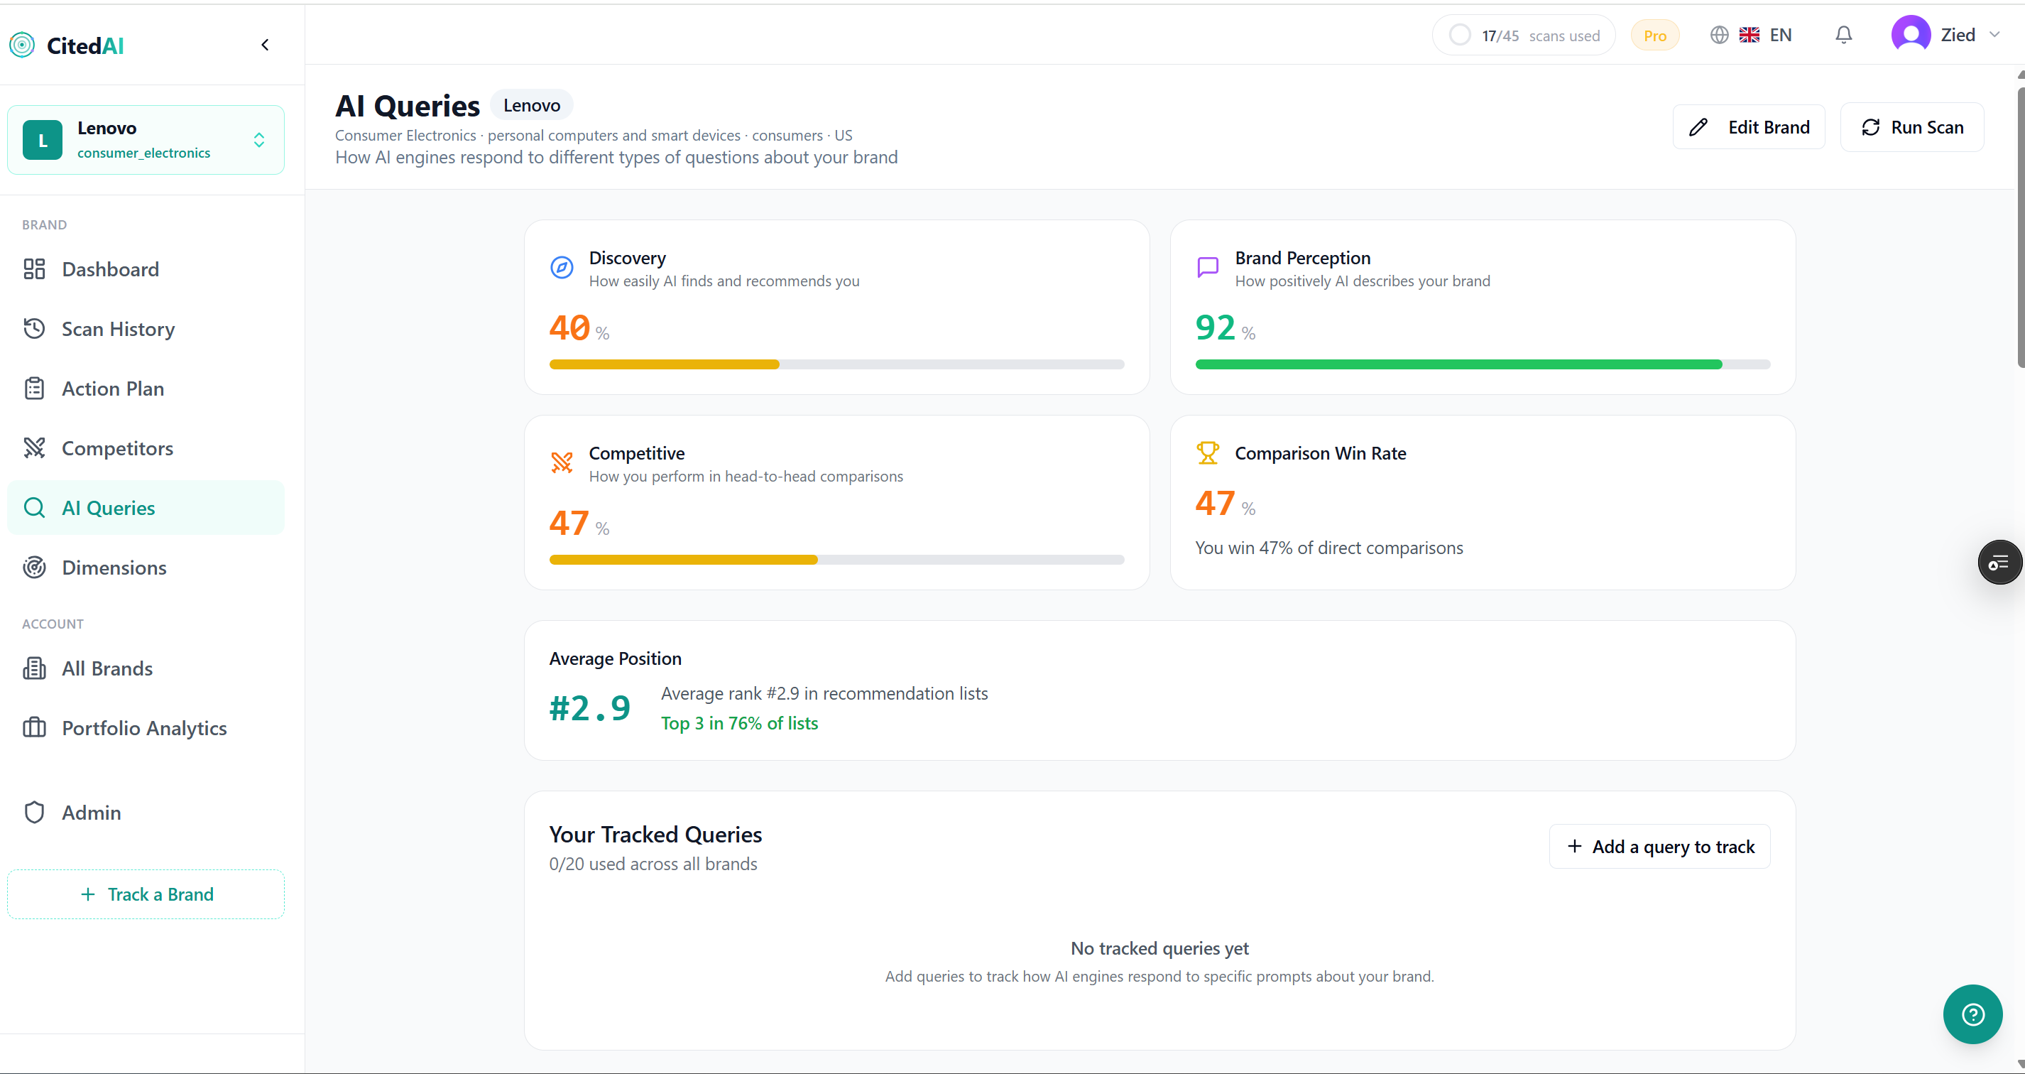Click the Competitive crossed swords icon
The width and height of the screenshot is (2025, 1074).
[x=561, y=462]
